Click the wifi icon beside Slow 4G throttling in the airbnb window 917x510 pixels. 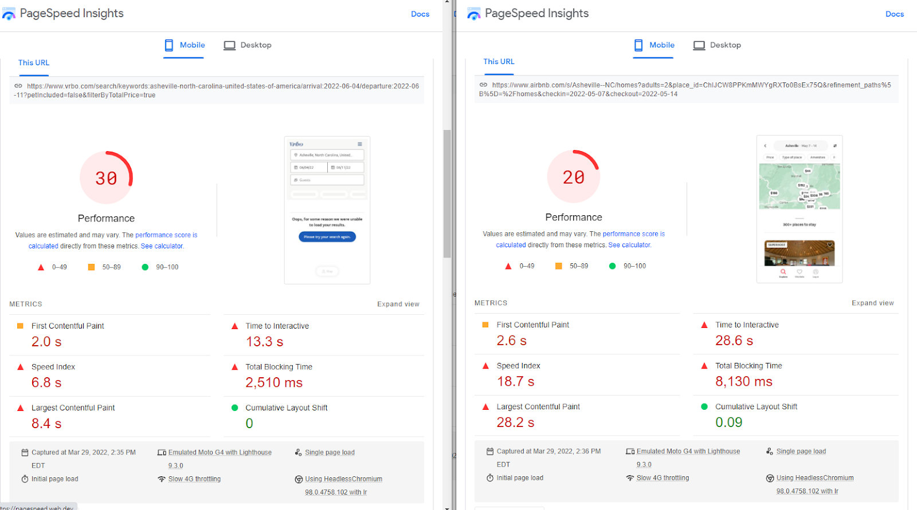pyautogui.click(x=630, y=478)
